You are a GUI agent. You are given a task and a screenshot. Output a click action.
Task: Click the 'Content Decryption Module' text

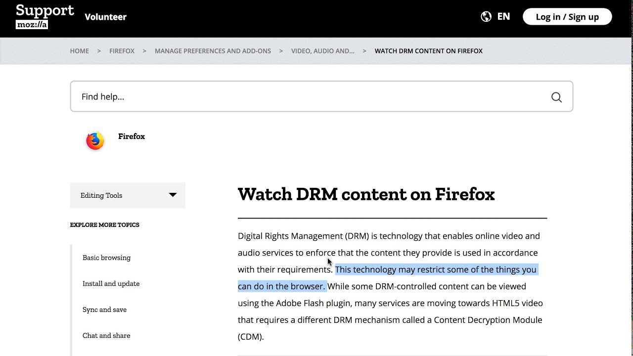click(488, 320)
